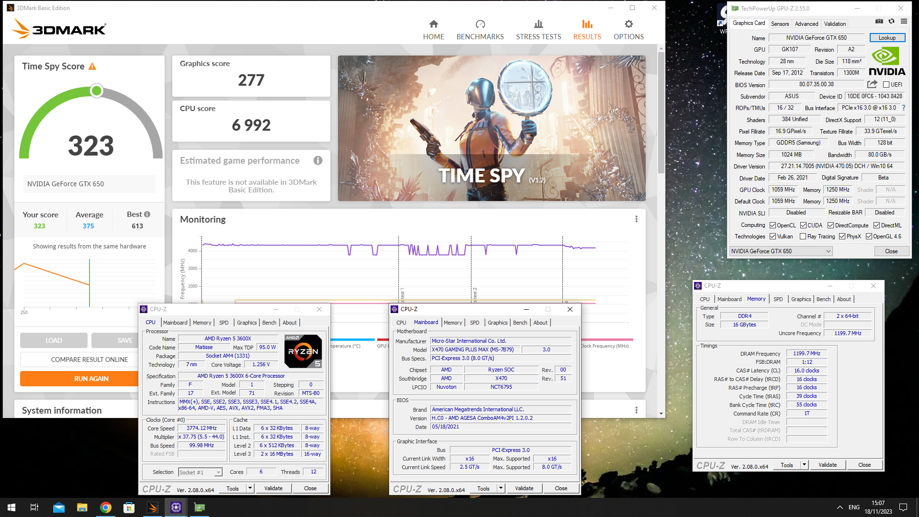Click RUN AGAIN button
Image resolution: width=919 pixels, height=517 pixels.
pyautogui.click(x=91, y=379)
